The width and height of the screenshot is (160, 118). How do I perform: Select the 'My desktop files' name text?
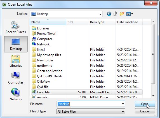(x=49, y=55)
